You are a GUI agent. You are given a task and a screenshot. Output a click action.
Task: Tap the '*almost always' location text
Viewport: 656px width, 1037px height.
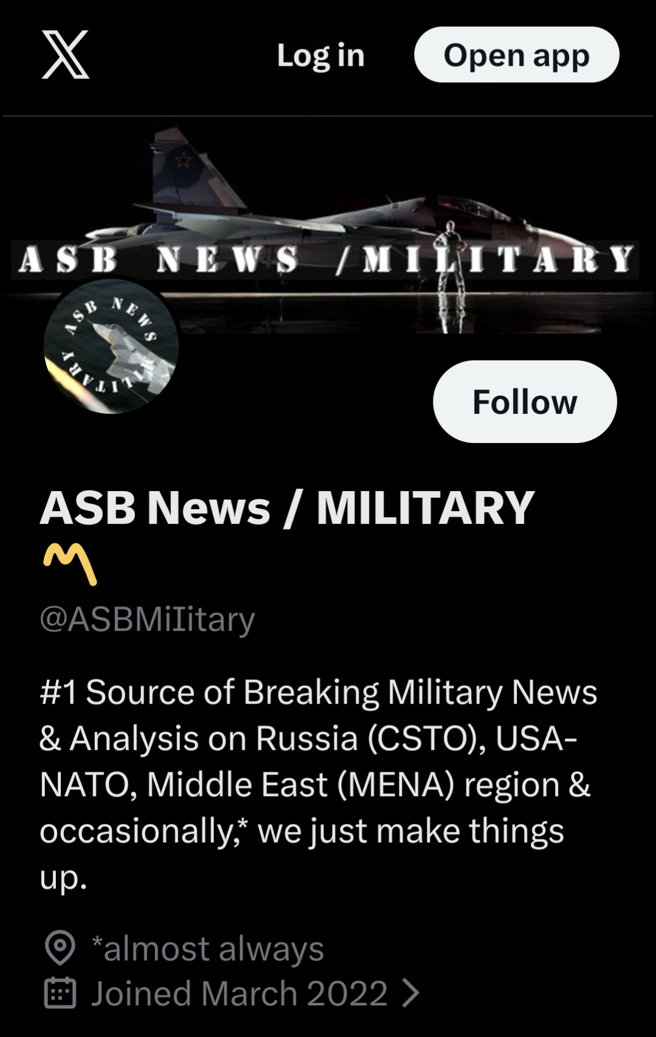[207, 948]
